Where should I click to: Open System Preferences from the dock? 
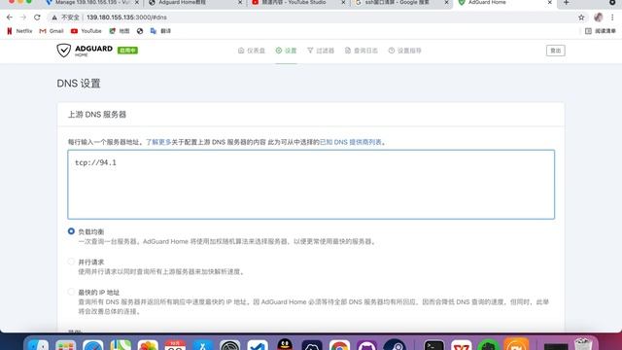tap(230, 344)
